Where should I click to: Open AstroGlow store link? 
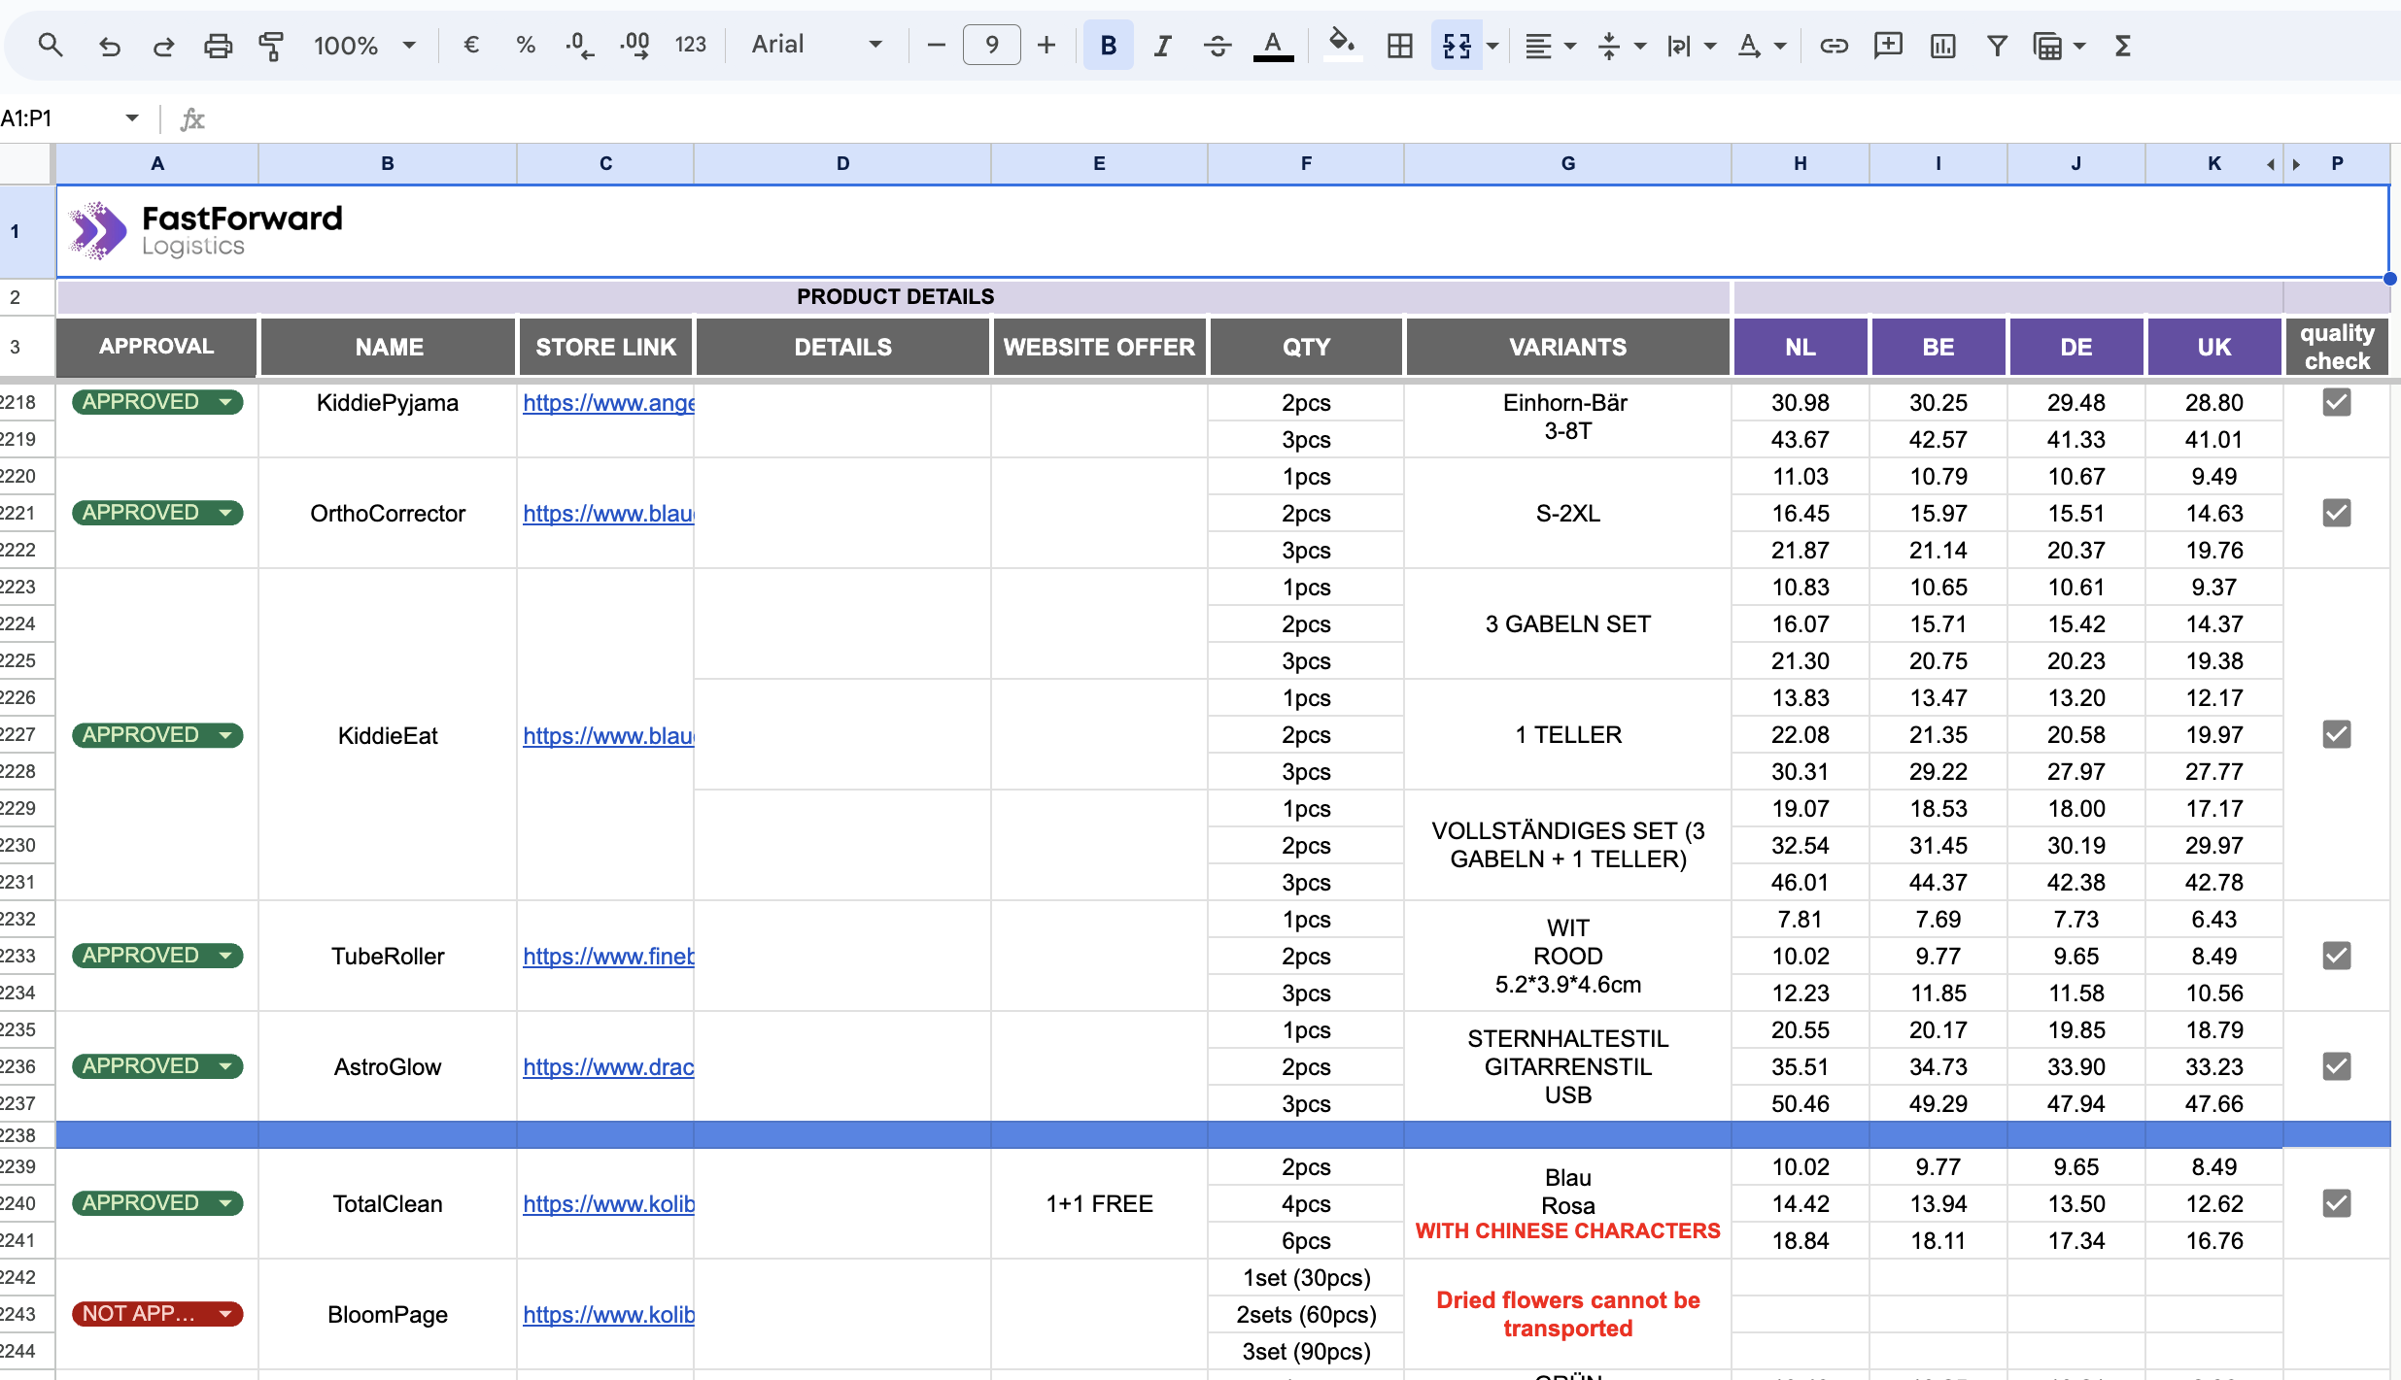[608, 1067]
